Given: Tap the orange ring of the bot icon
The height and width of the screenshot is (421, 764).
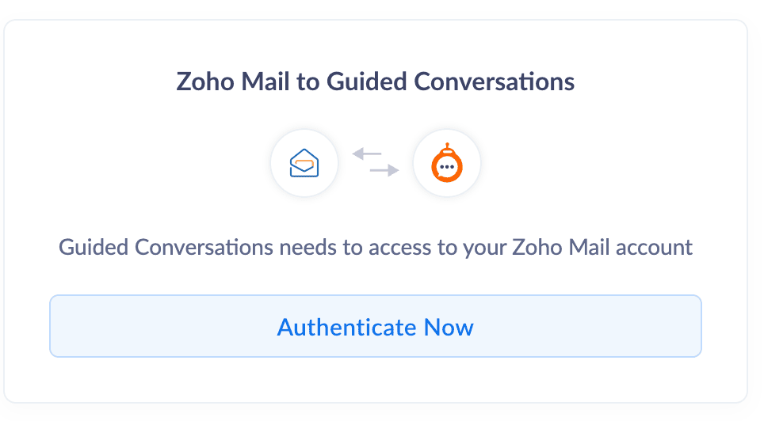Looking at the screenshot, I should point(435,168).
